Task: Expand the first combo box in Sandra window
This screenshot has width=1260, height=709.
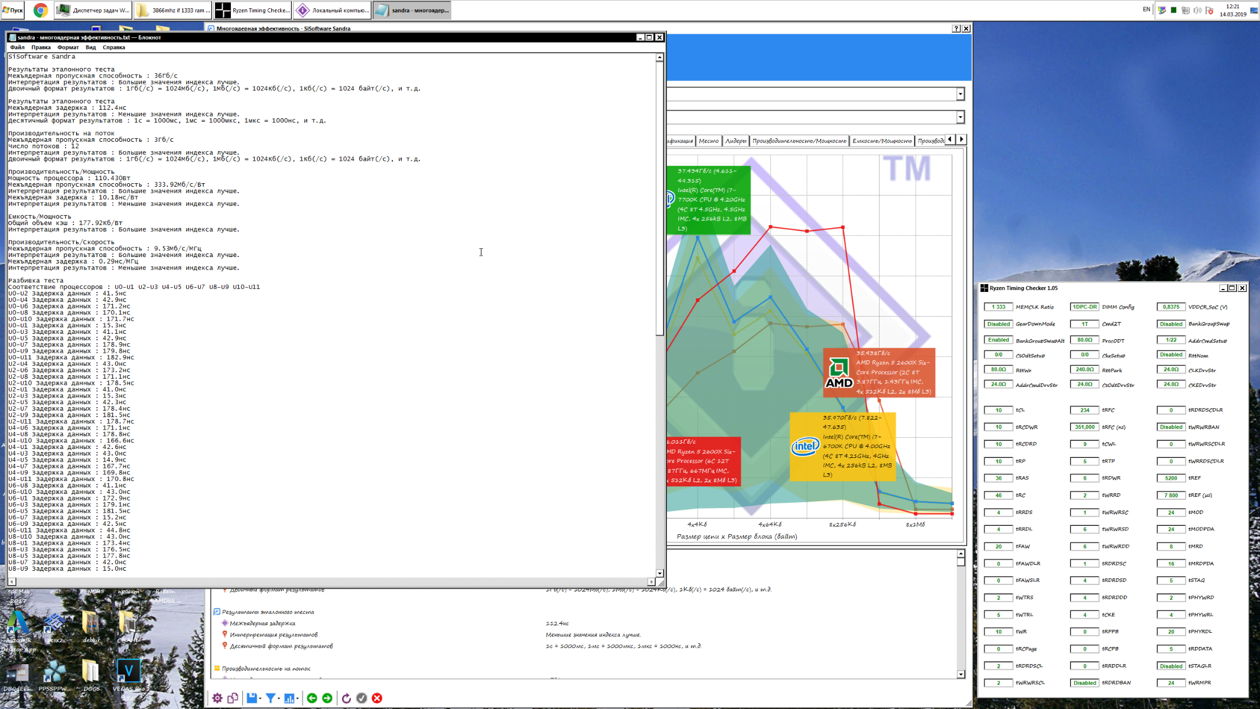Action: [x=960, y=94]
